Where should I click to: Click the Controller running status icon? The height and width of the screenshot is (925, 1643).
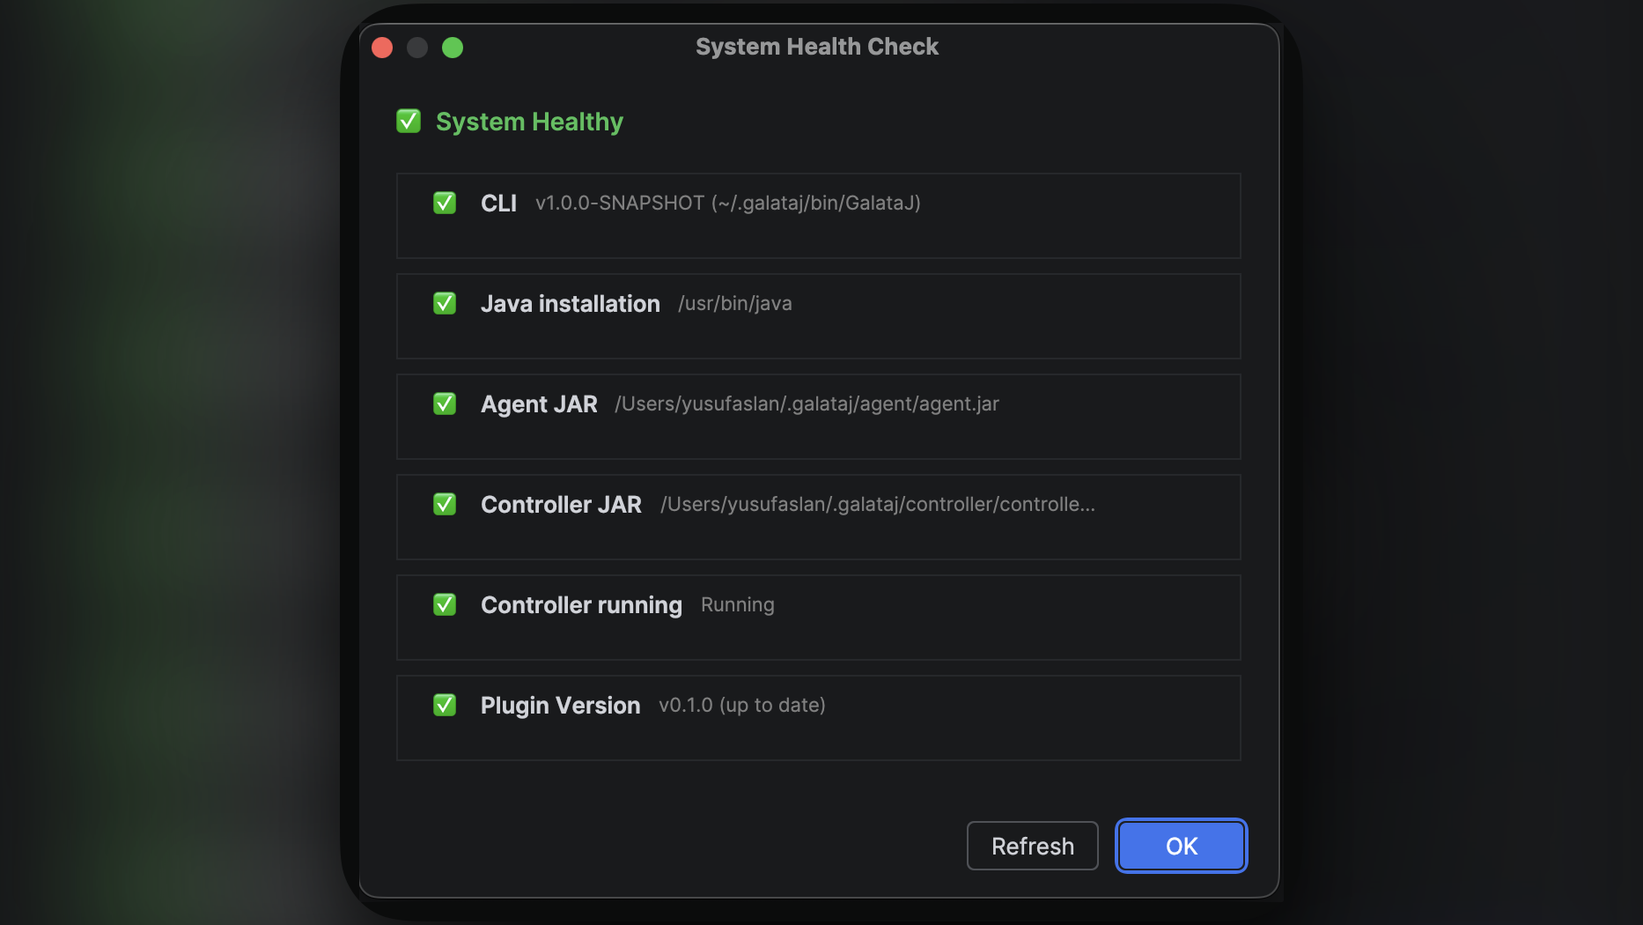coord(445,604)
